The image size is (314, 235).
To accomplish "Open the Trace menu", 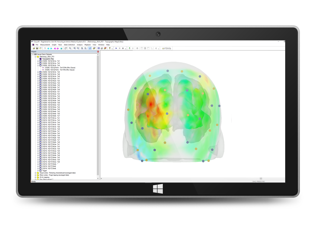I will coord(60,45).
